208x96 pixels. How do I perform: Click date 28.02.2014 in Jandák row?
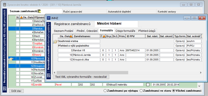point(172,85)
